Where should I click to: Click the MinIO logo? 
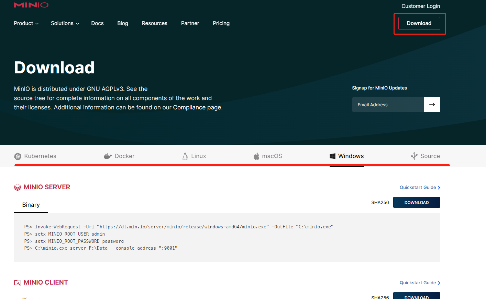[x=31, y=5]
